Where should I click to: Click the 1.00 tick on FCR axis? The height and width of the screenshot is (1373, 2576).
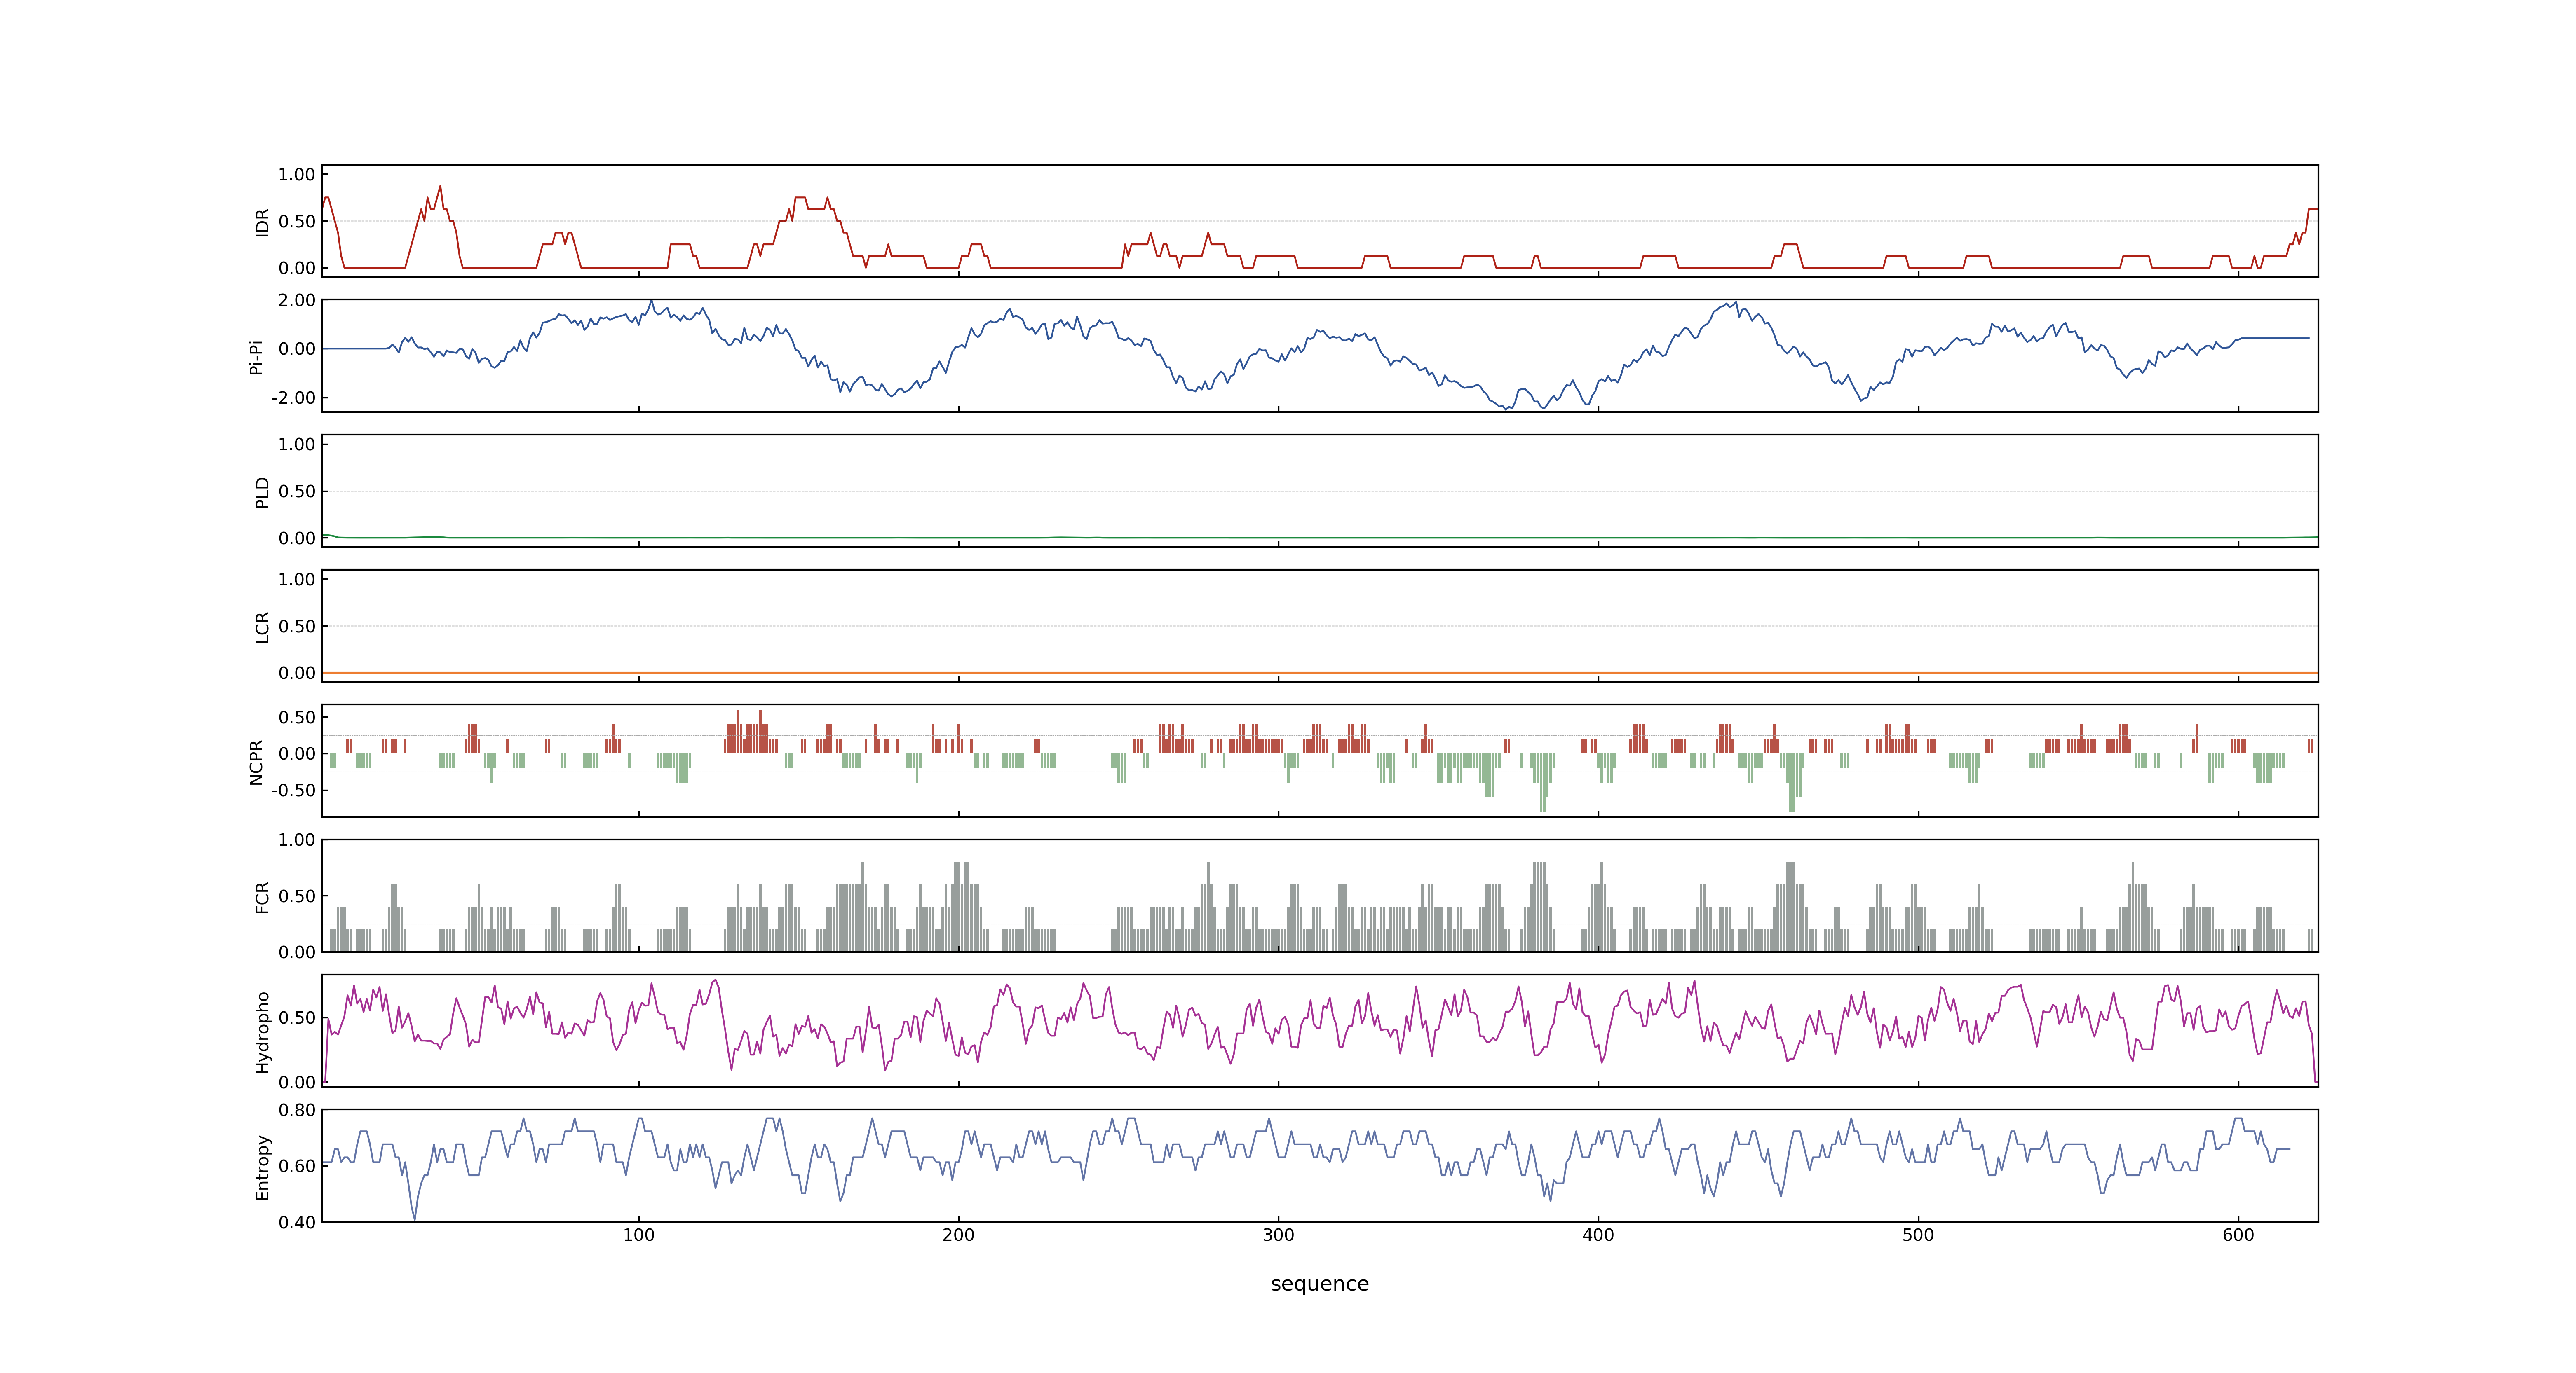297,840
